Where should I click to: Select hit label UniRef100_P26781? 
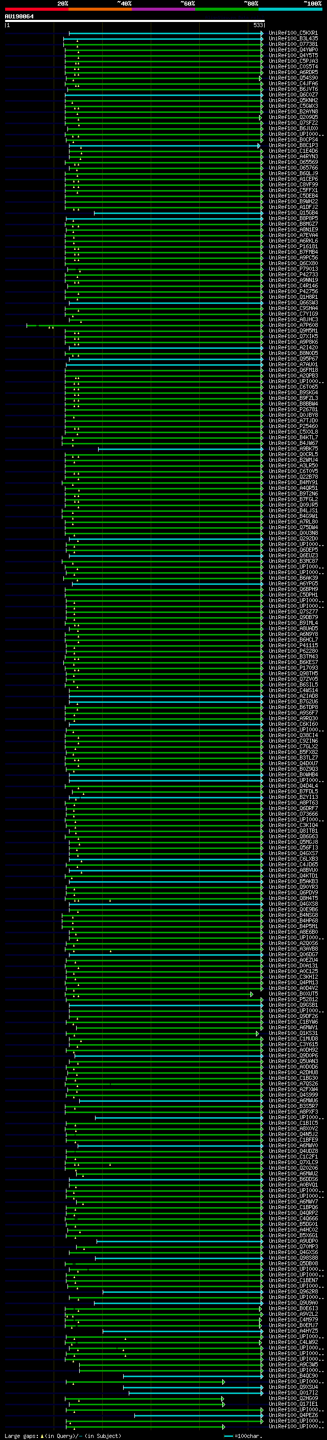(293, 410)
